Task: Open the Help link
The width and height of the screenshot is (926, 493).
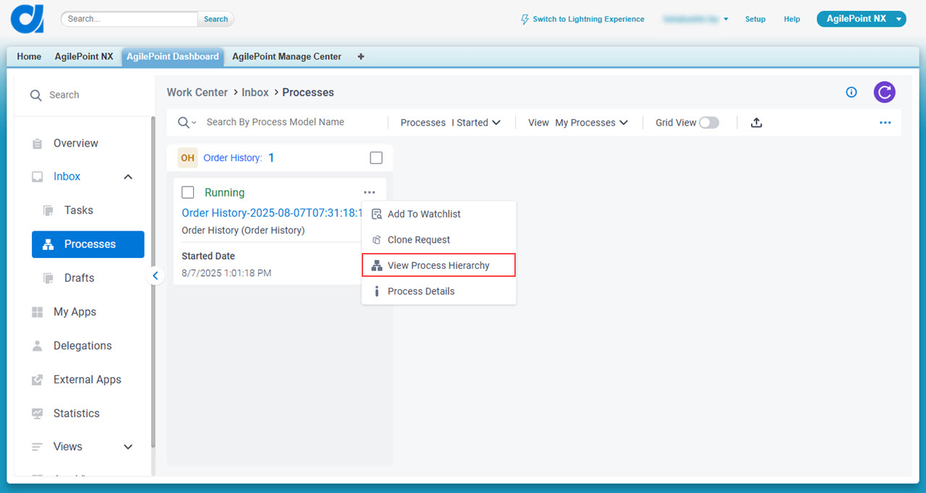Action: tap(792, 20)
